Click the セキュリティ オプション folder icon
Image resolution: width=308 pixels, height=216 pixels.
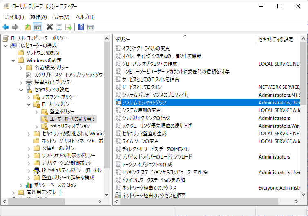(45, 126)
